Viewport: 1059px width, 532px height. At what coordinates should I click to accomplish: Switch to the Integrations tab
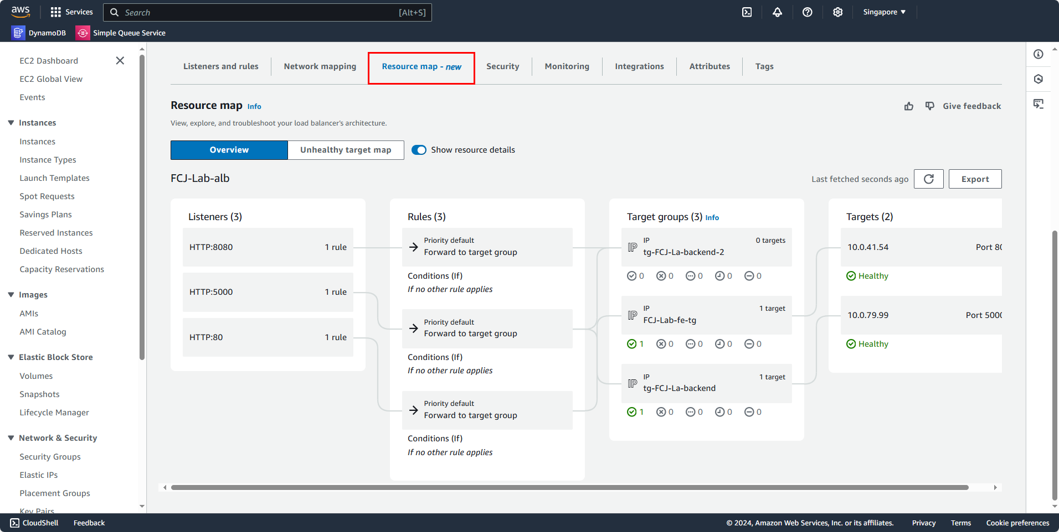[x=639, y=66]
